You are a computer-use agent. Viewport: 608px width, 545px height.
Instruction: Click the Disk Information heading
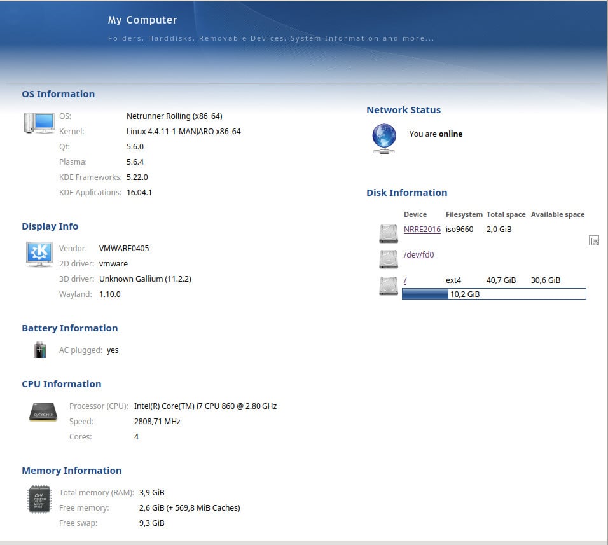[407, 193]
